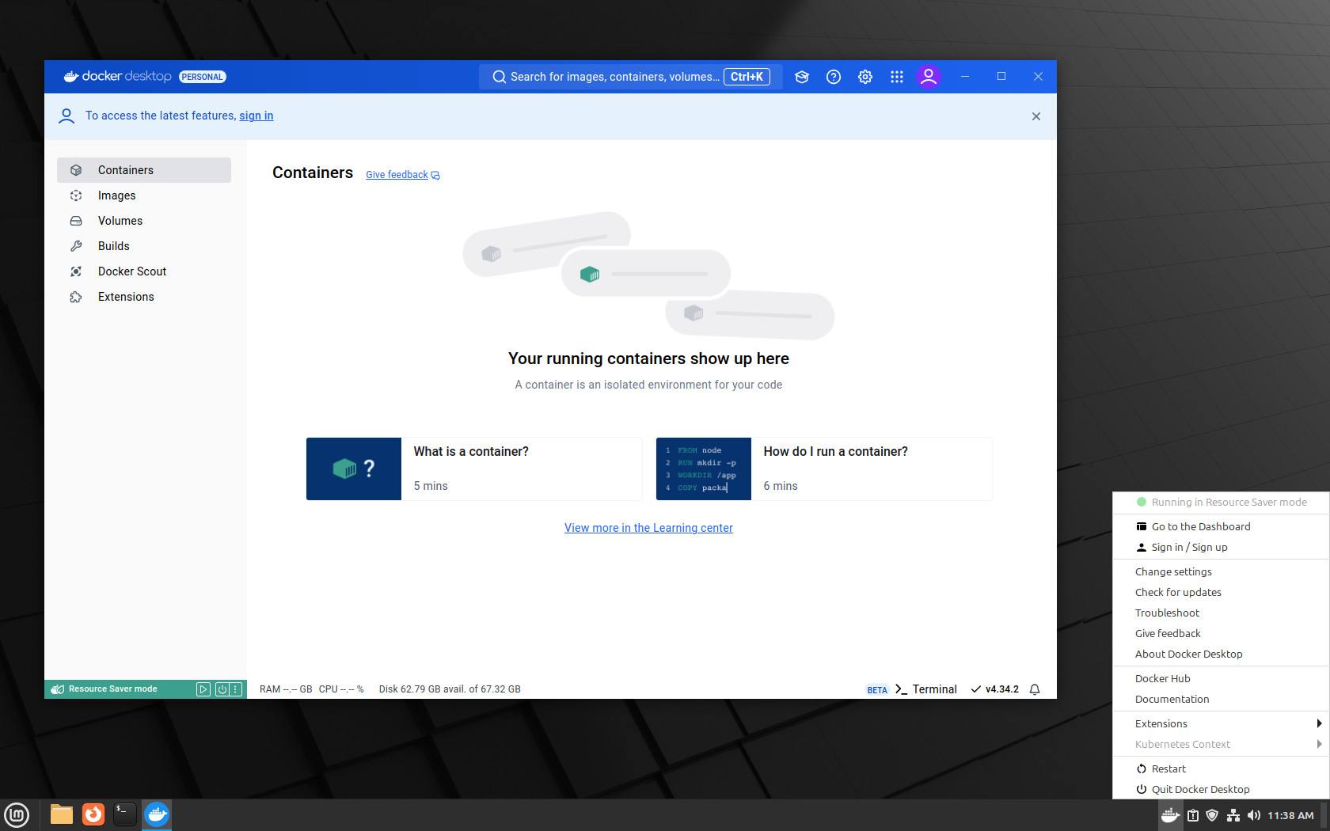Select Volumes in the sidebar
The width and height of the screenshot is (1330, 831).
[144, 221]
